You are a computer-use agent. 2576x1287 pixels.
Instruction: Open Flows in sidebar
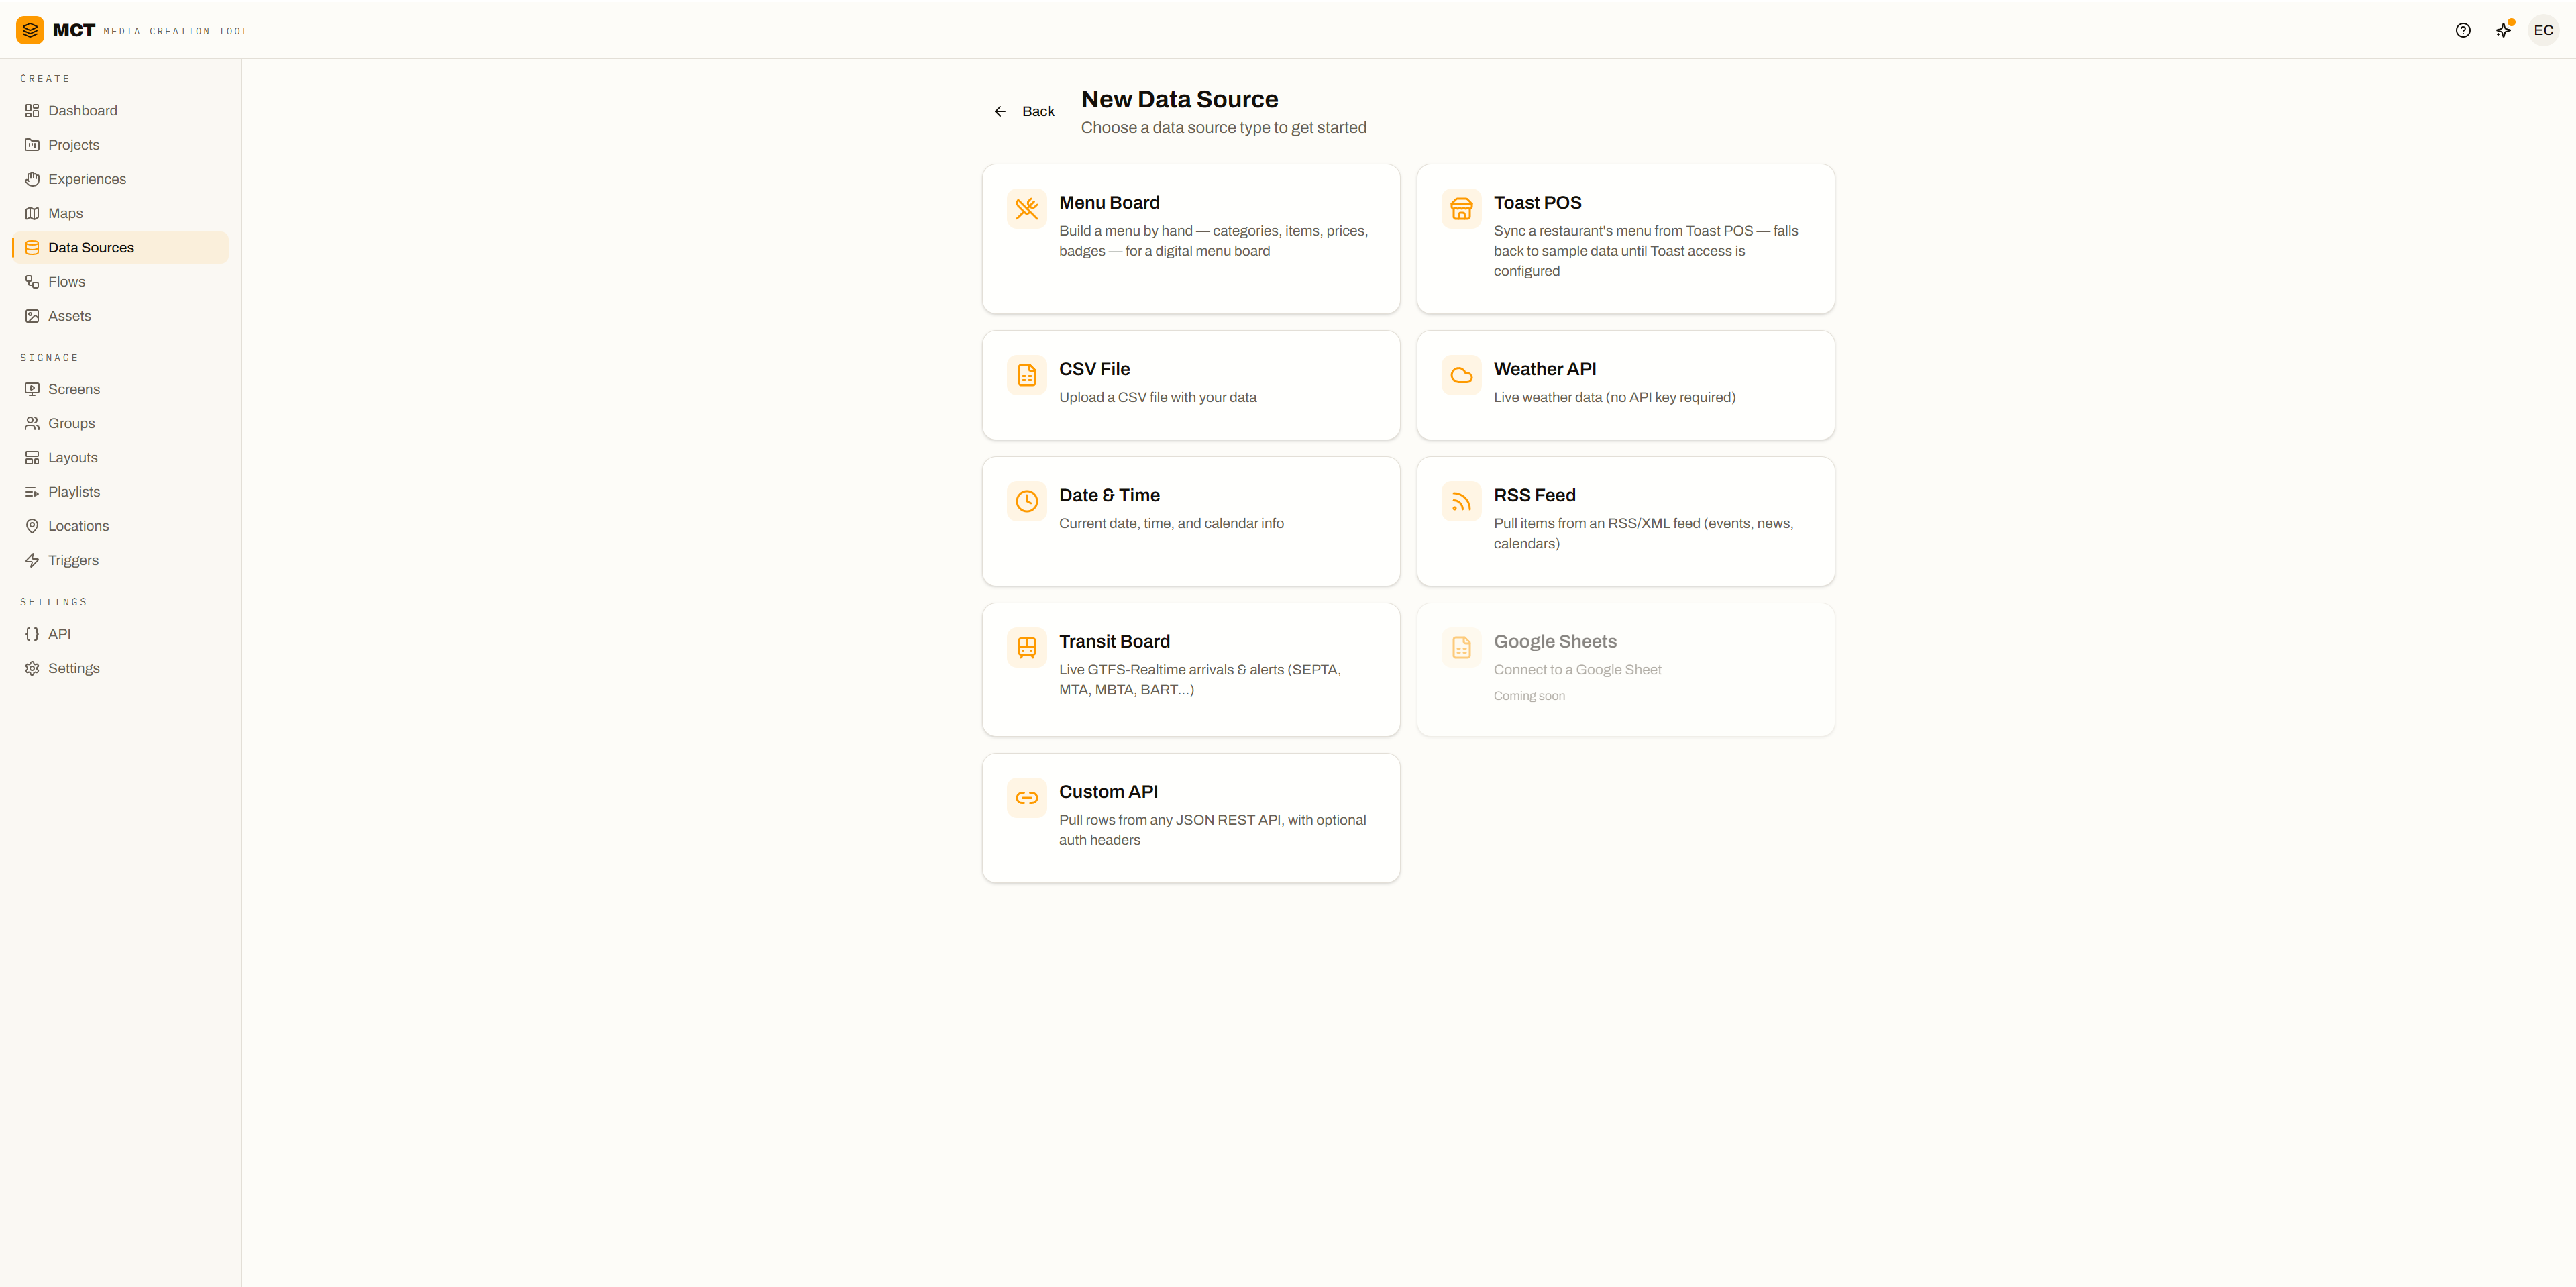pyautogui.click(x=120, y=282)
